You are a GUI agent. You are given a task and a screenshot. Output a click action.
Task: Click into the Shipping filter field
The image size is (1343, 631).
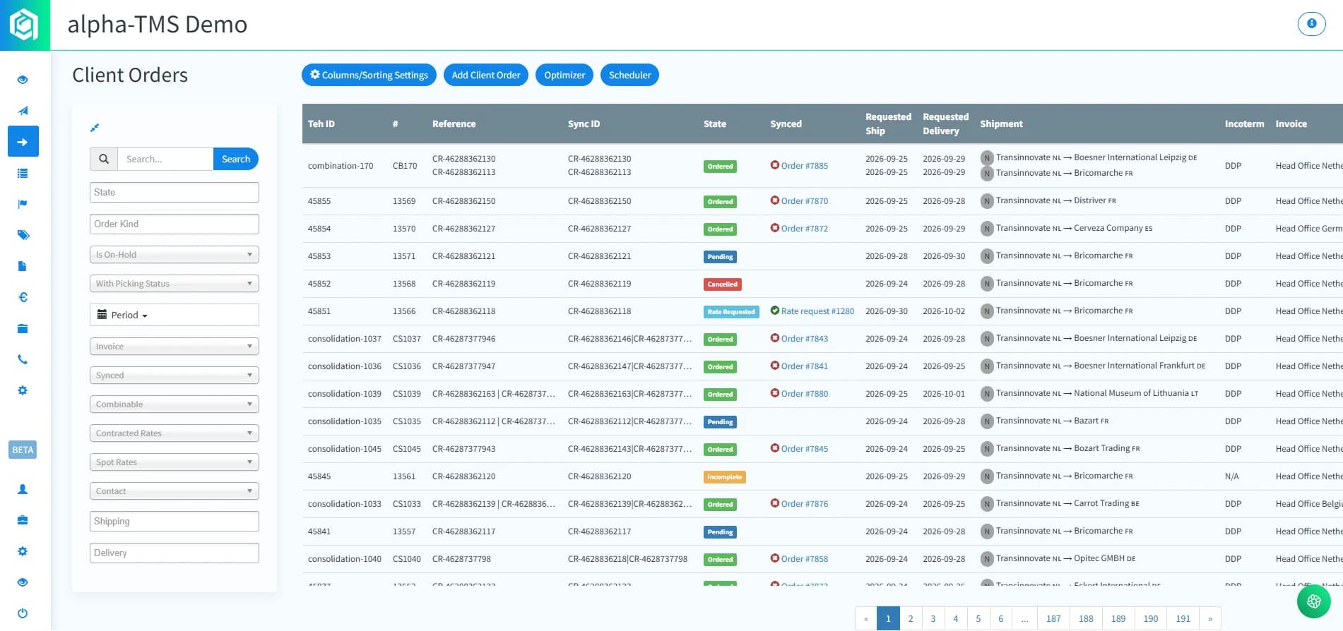click(174, 522)
